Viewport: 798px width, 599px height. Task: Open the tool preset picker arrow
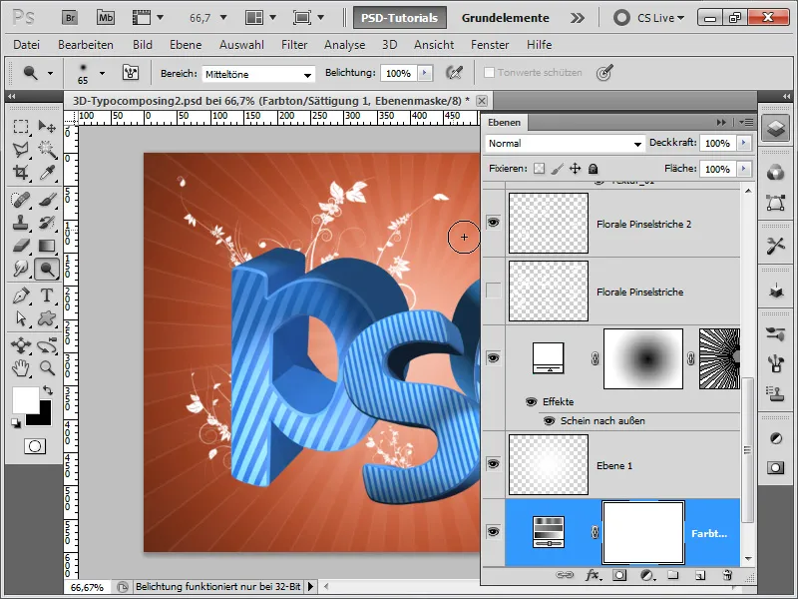click(50, 73)
